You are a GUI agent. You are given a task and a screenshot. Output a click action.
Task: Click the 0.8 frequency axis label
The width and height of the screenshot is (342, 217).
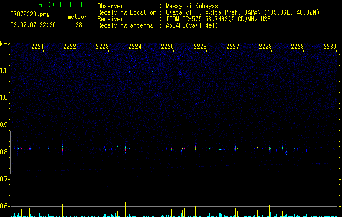[x=4, y=152]
